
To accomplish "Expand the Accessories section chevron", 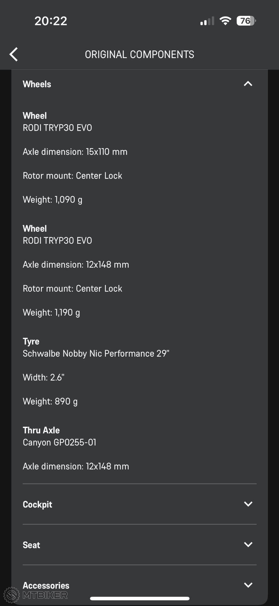I will (248, 585).
